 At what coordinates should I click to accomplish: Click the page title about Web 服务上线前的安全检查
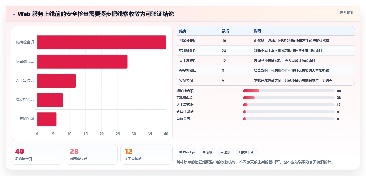[x=96, y=14]
